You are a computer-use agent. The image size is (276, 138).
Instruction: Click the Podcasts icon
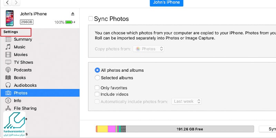[8, 70]
